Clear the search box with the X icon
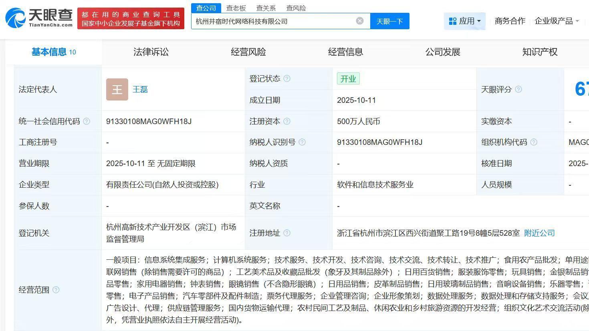589x331 pixels. [360, 21]
